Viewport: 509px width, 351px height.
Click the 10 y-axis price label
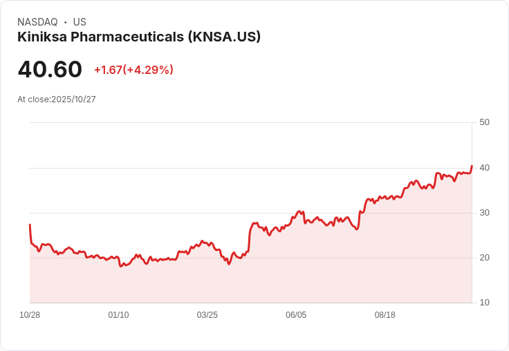(484, 303)
